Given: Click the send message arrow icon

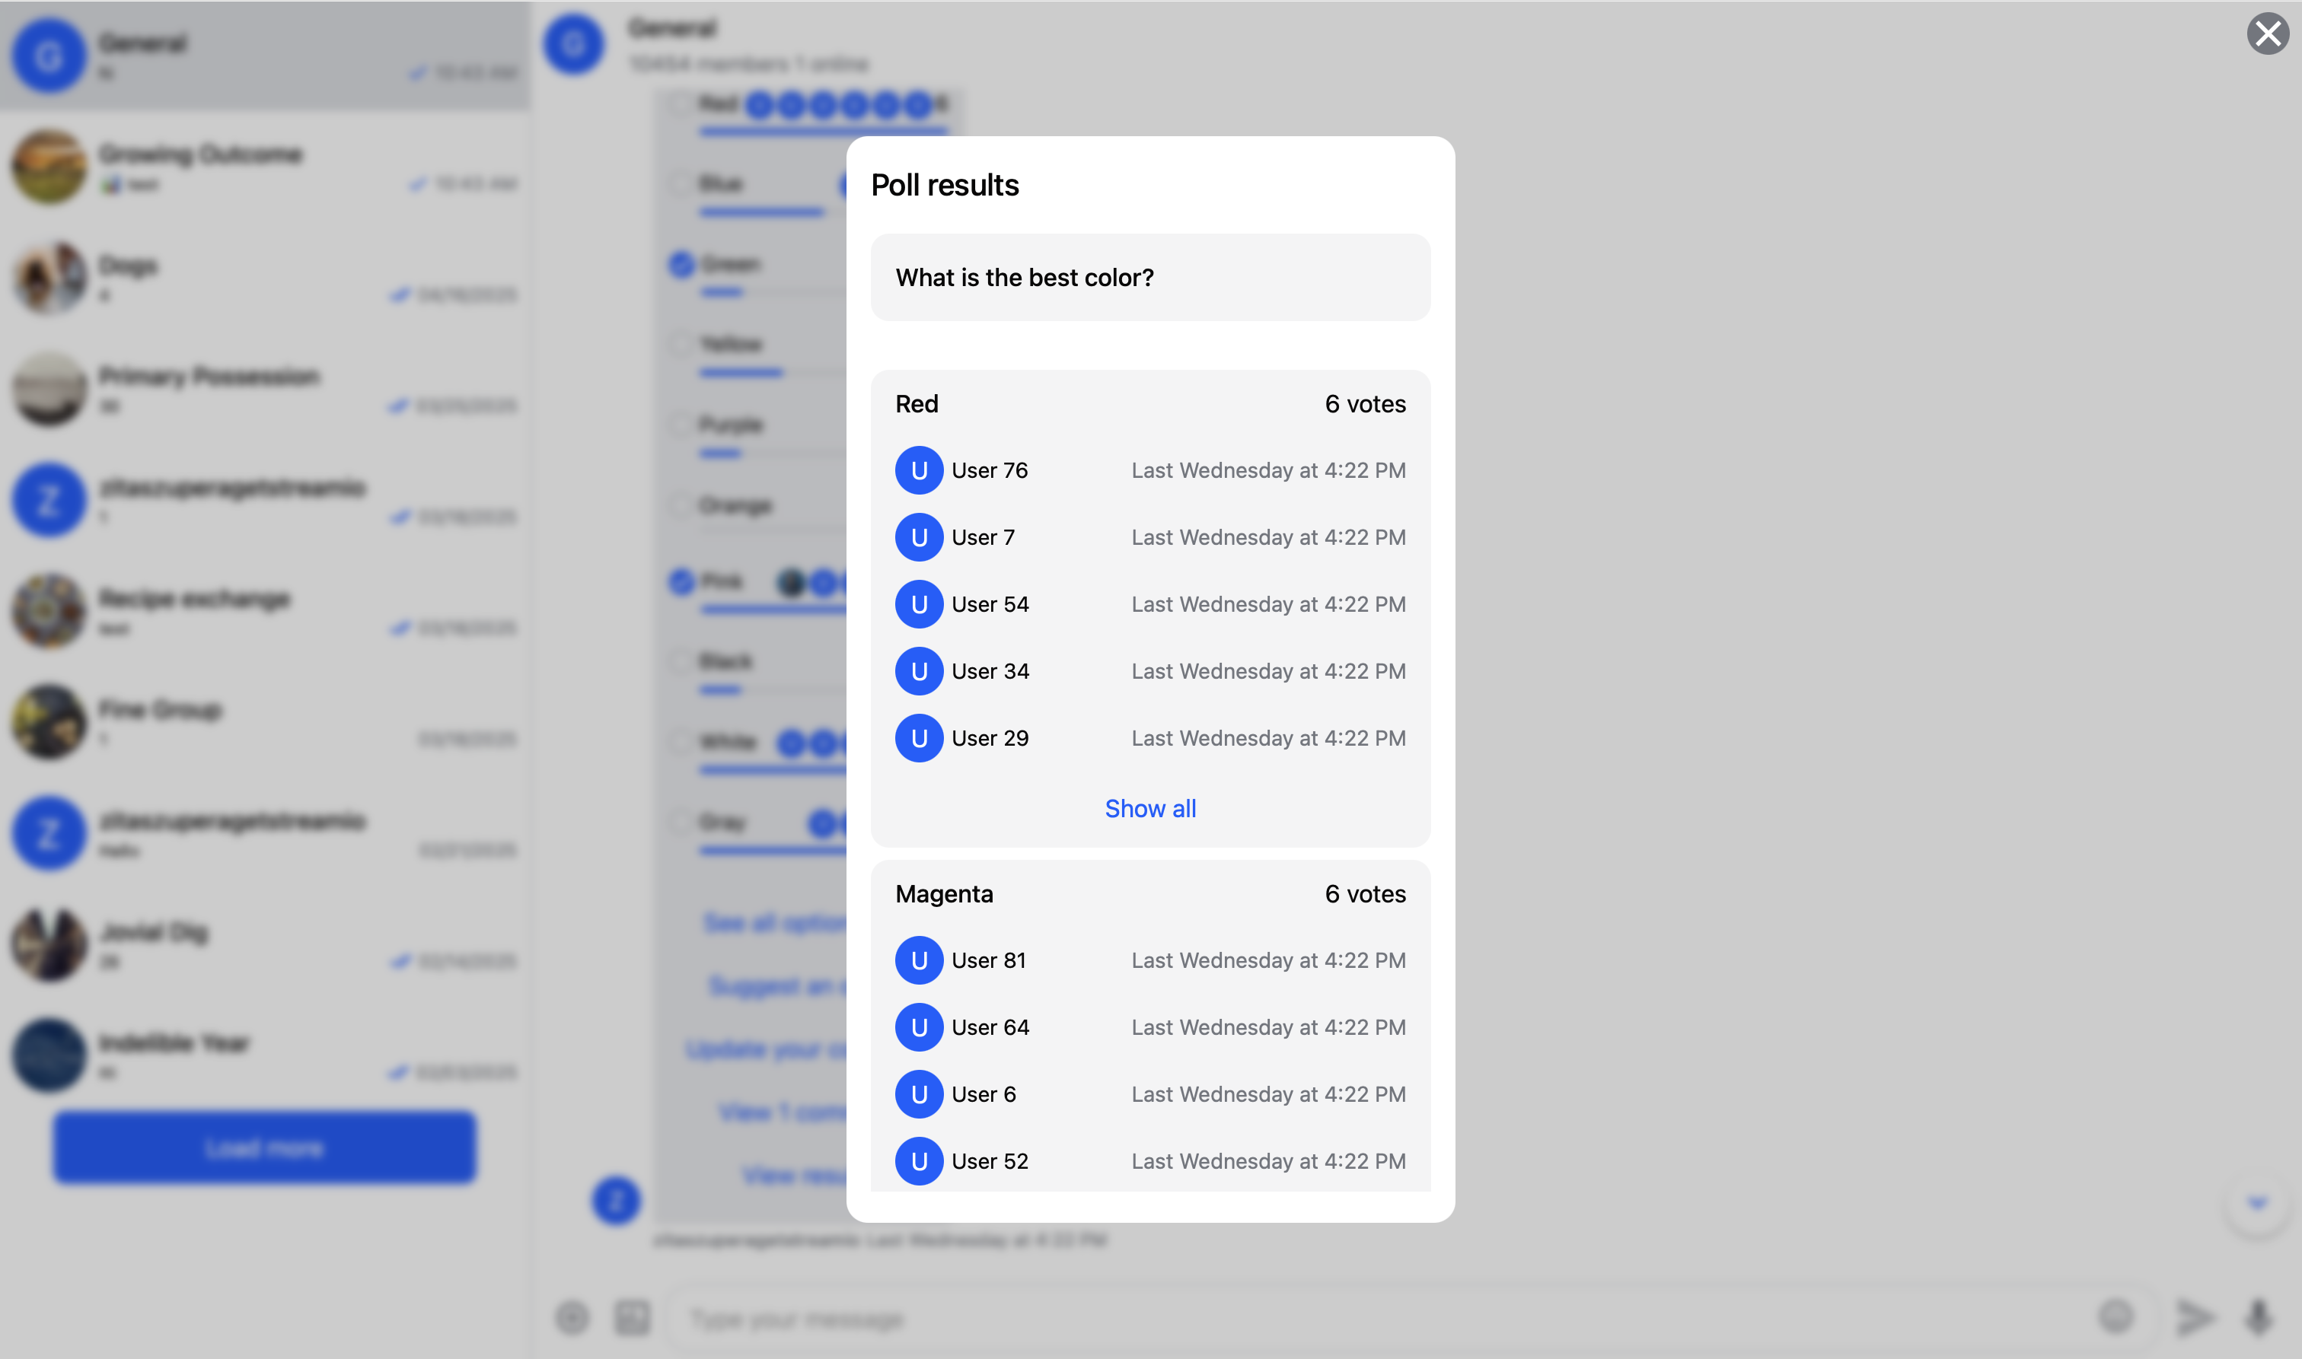Looking at the screenshot, I should pos(2194,1317).
